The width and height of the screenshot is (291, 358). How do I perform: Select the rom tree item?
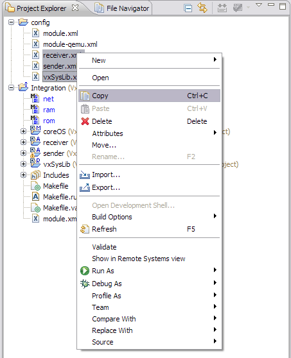49,121
